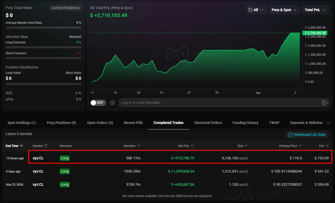Switch to Open Orders (0) tab
This screenshot has width=335, height=203.
click(x=100, y=123)
